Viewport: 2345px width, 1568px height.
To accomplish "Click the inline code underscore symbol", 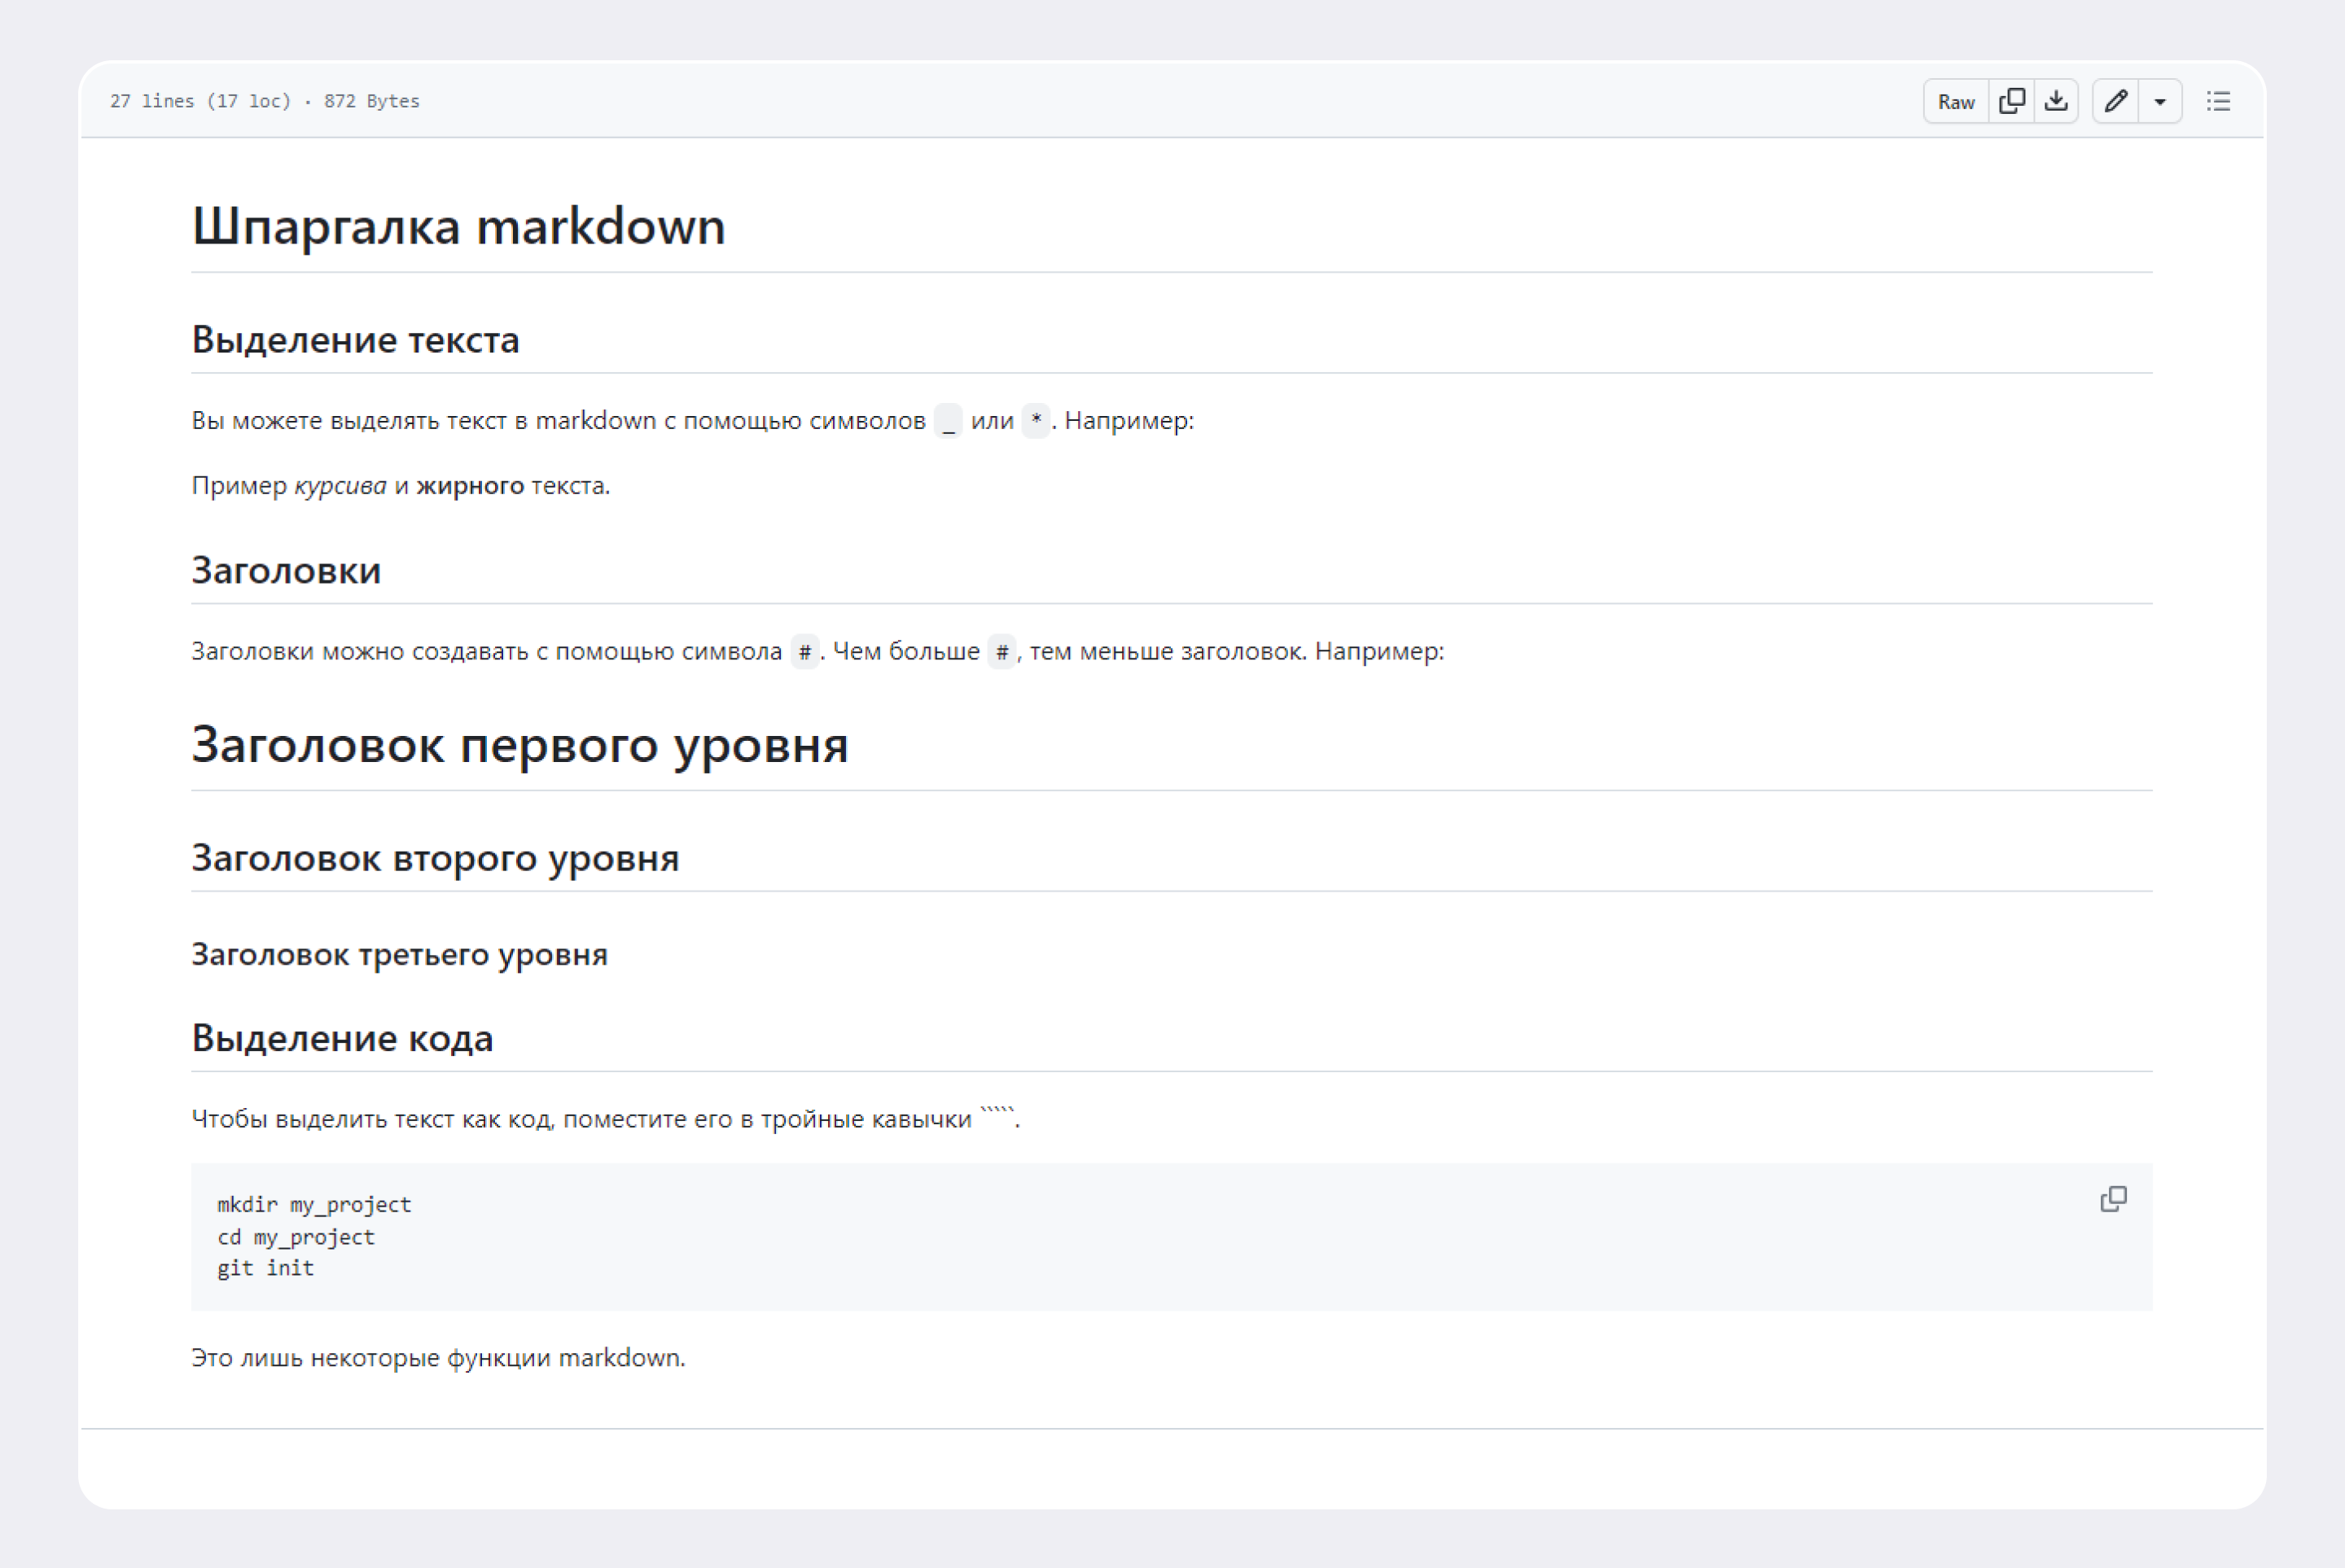I will [x=948, y=421].
